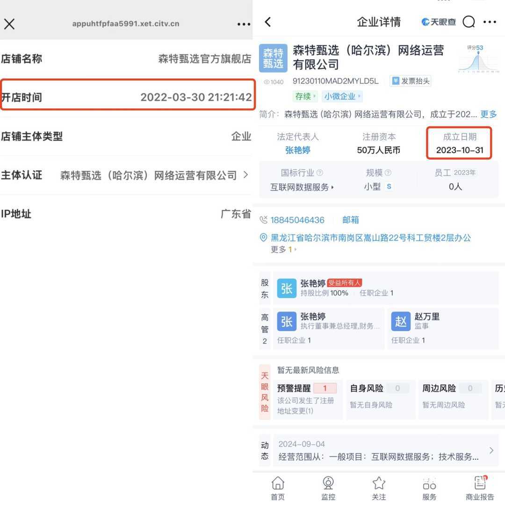Screen dimensions: 505x505
Task: Tap the help icon next to 规模
Action: click(388, 173)
